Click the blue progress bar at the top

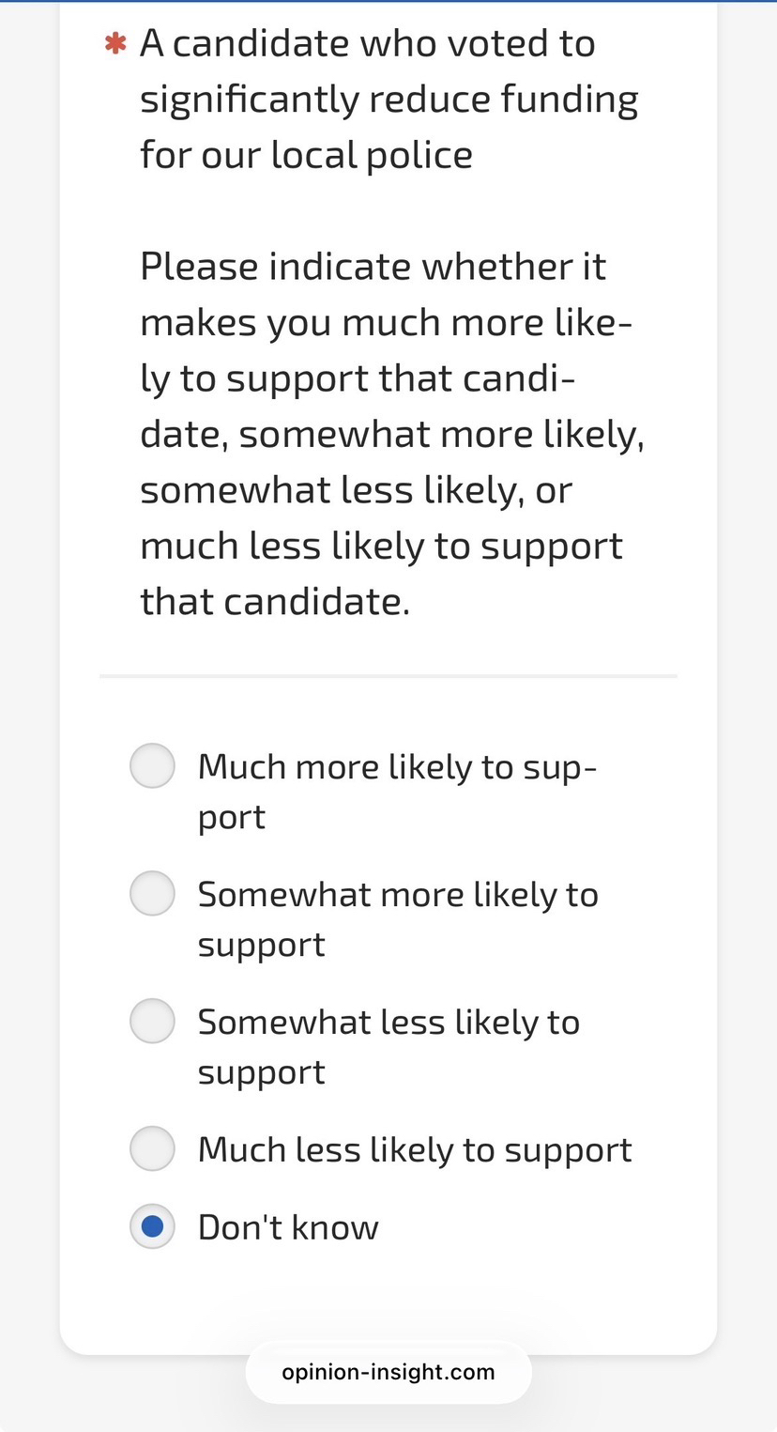point(388,2)
